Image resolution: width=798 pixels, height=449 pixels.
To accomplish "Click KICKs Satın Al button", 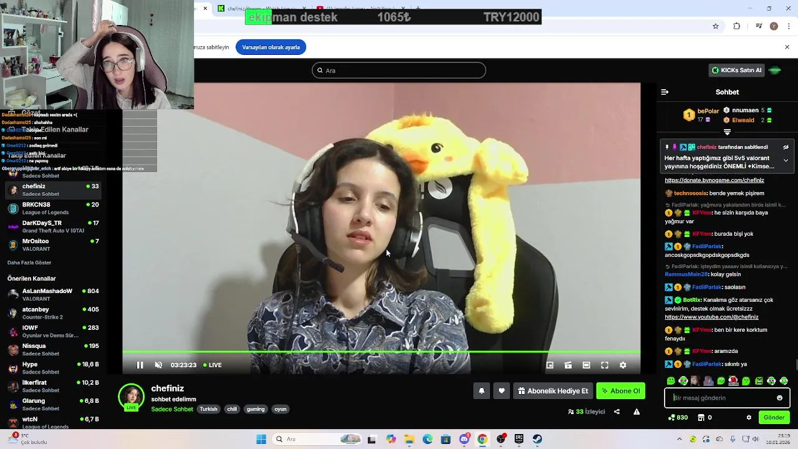I will pyautogui.click(x=736, y=70).
